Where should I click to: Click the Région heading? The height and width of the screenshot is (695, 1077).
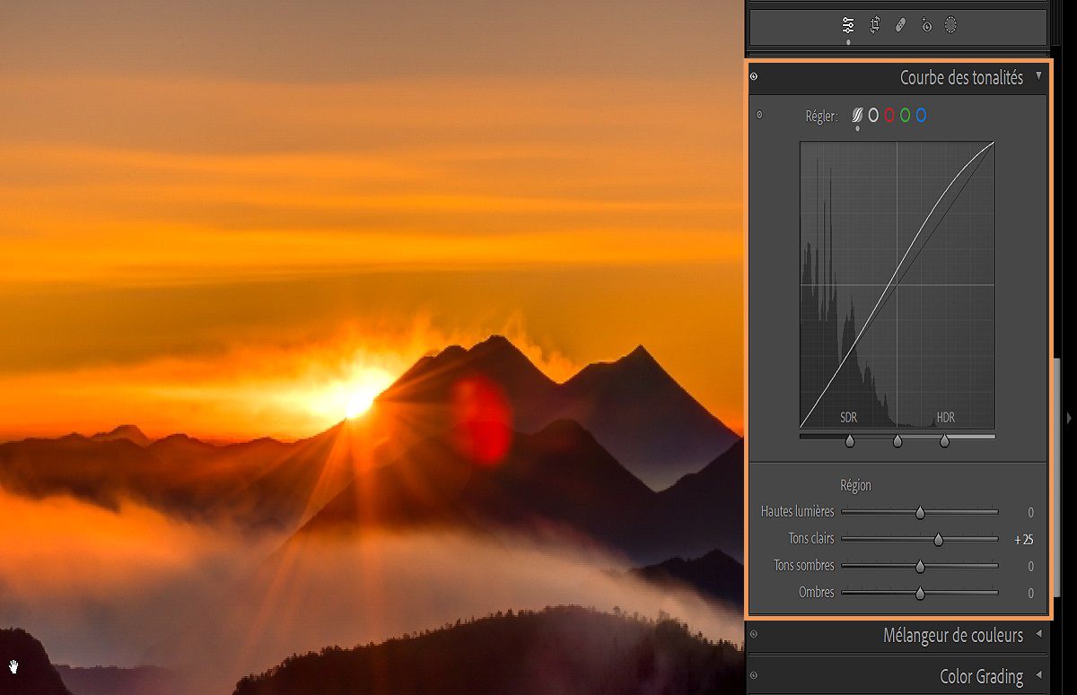pyautogui.click(x=855, y=485)
